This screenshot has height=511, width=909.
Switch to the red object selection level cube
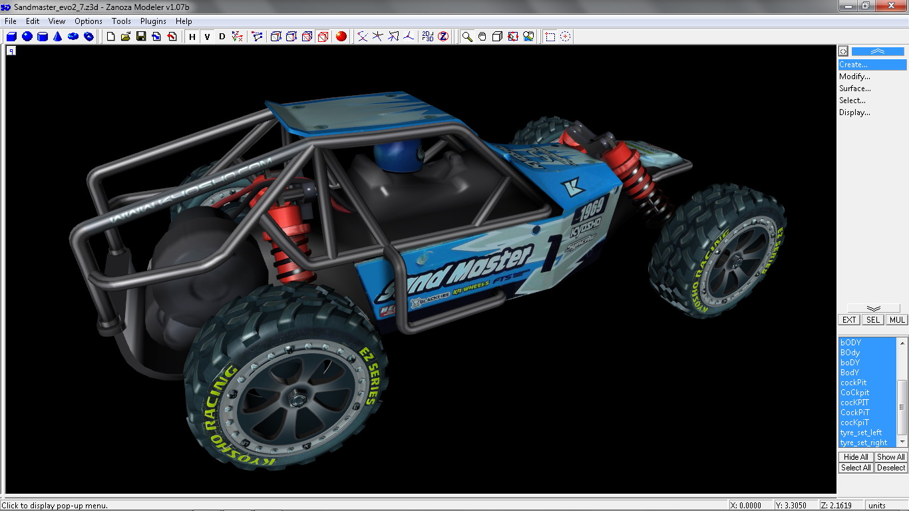pyautogui.click(x=323, y=37)
